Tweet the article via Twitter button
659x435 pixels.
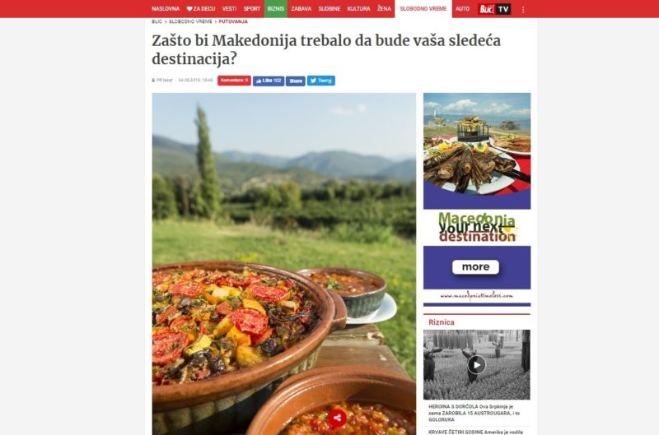321,81
